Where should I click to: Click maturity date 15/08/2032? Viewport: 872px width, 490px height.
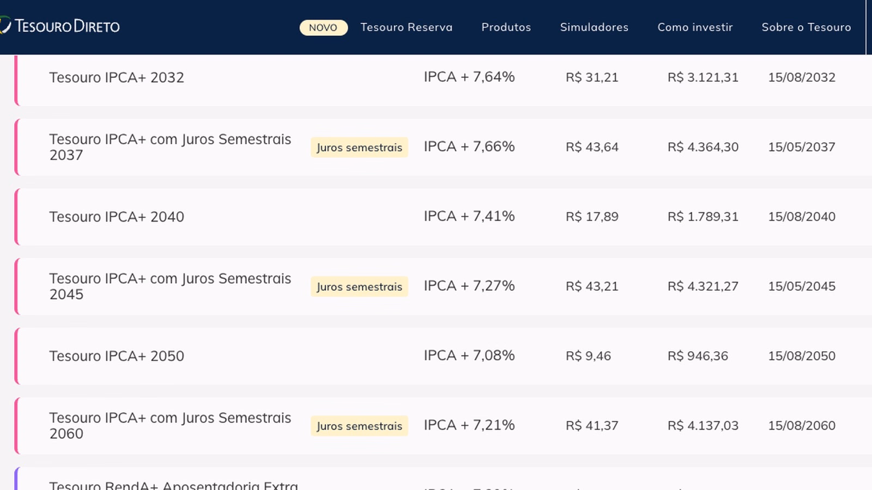(x=802, y=77)
